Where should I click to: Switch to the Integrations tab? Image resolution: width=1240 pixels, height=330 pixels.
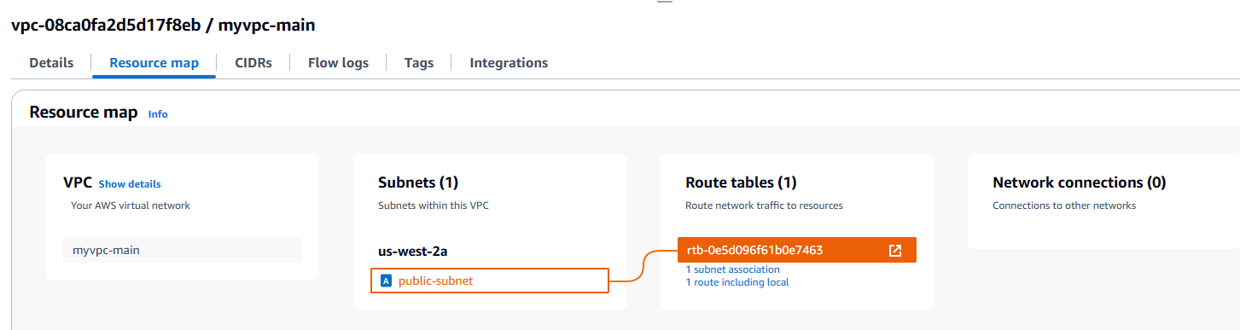pos(509,62)
